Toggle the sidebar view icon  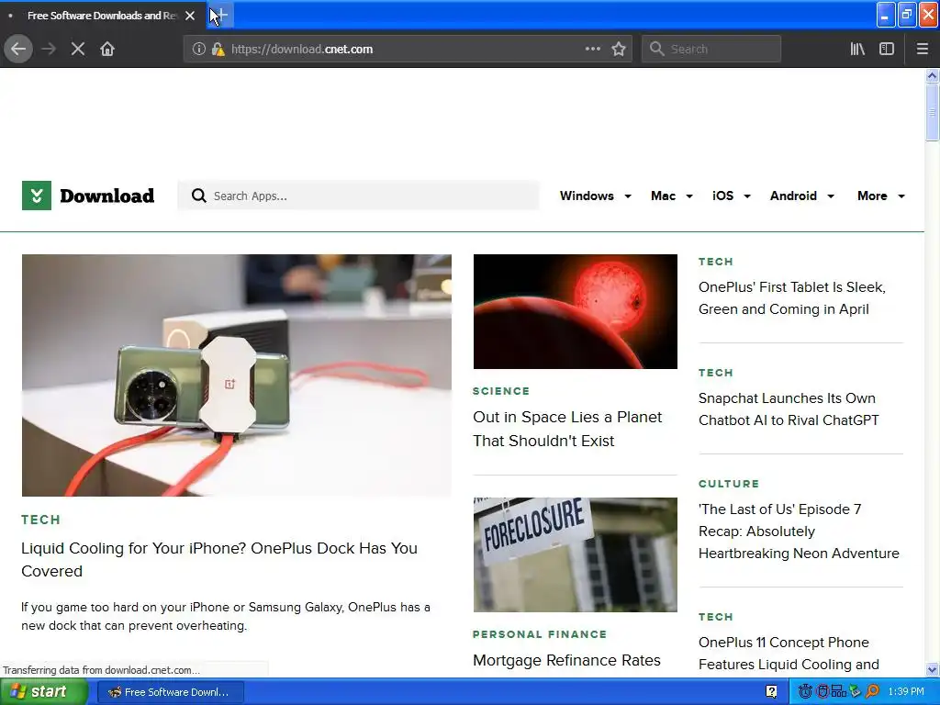[x=887, y=50]
